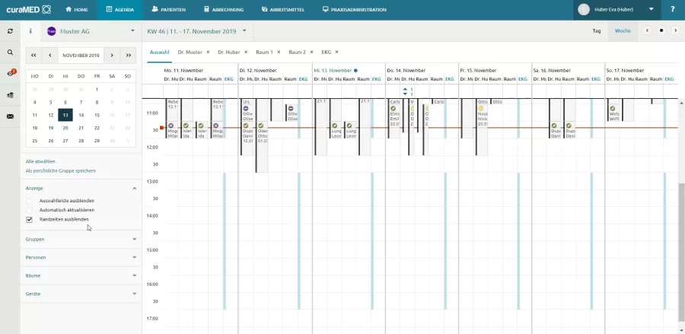The image size is (685, 334).
Task: Open the Praxisadministration menu
Action: click(x=354, y=10)
